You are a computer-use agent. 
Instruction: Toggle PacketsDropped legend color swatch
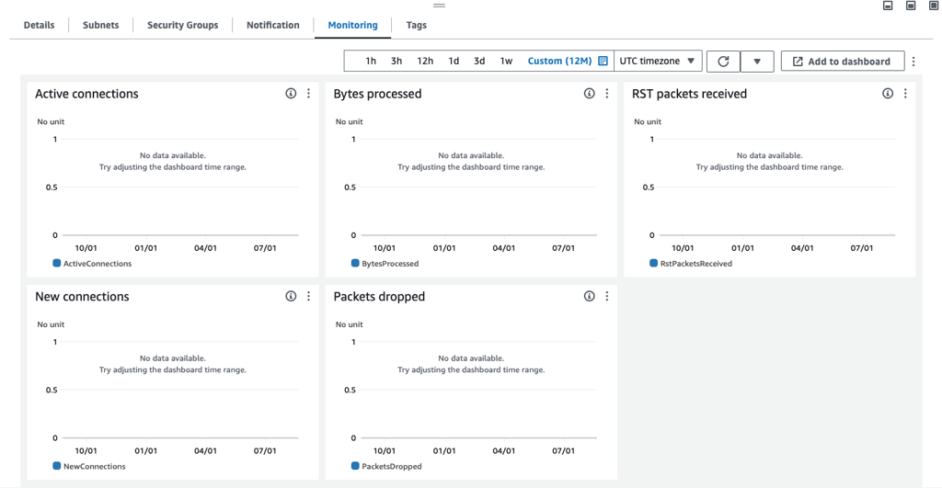pyautogui.click(x=355, y=466)
